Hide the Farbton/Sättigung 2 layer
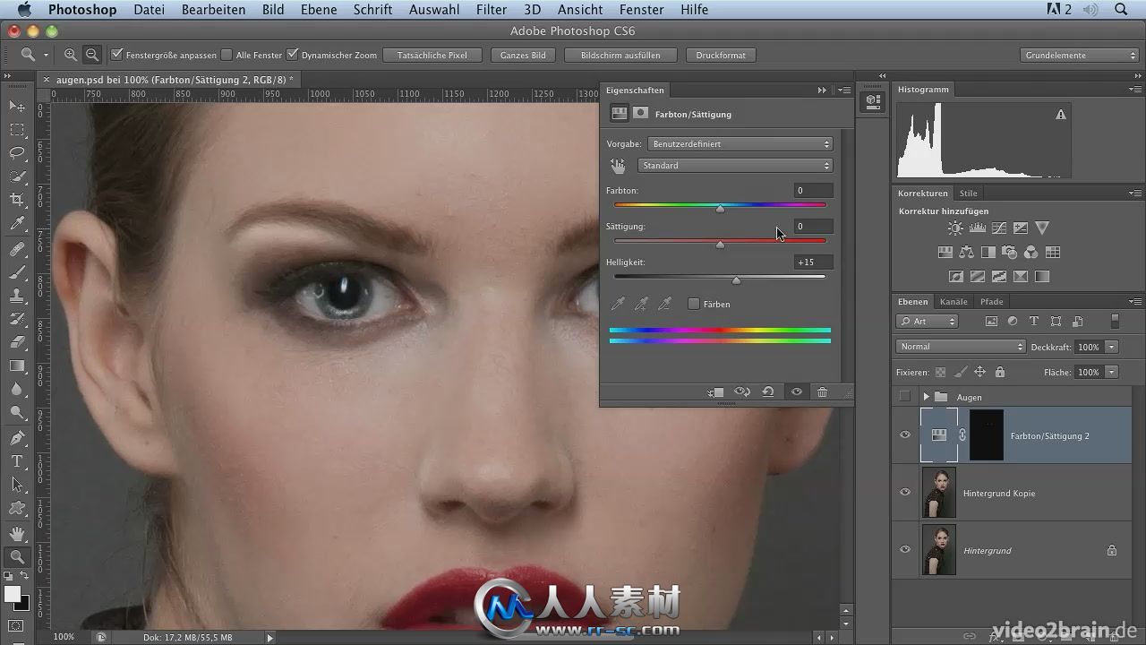This screenshot has width=1146, height=645. (x=904, y=435)
